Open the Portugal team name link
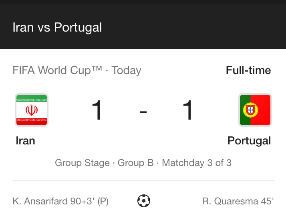286x224 pixels. 249,141
